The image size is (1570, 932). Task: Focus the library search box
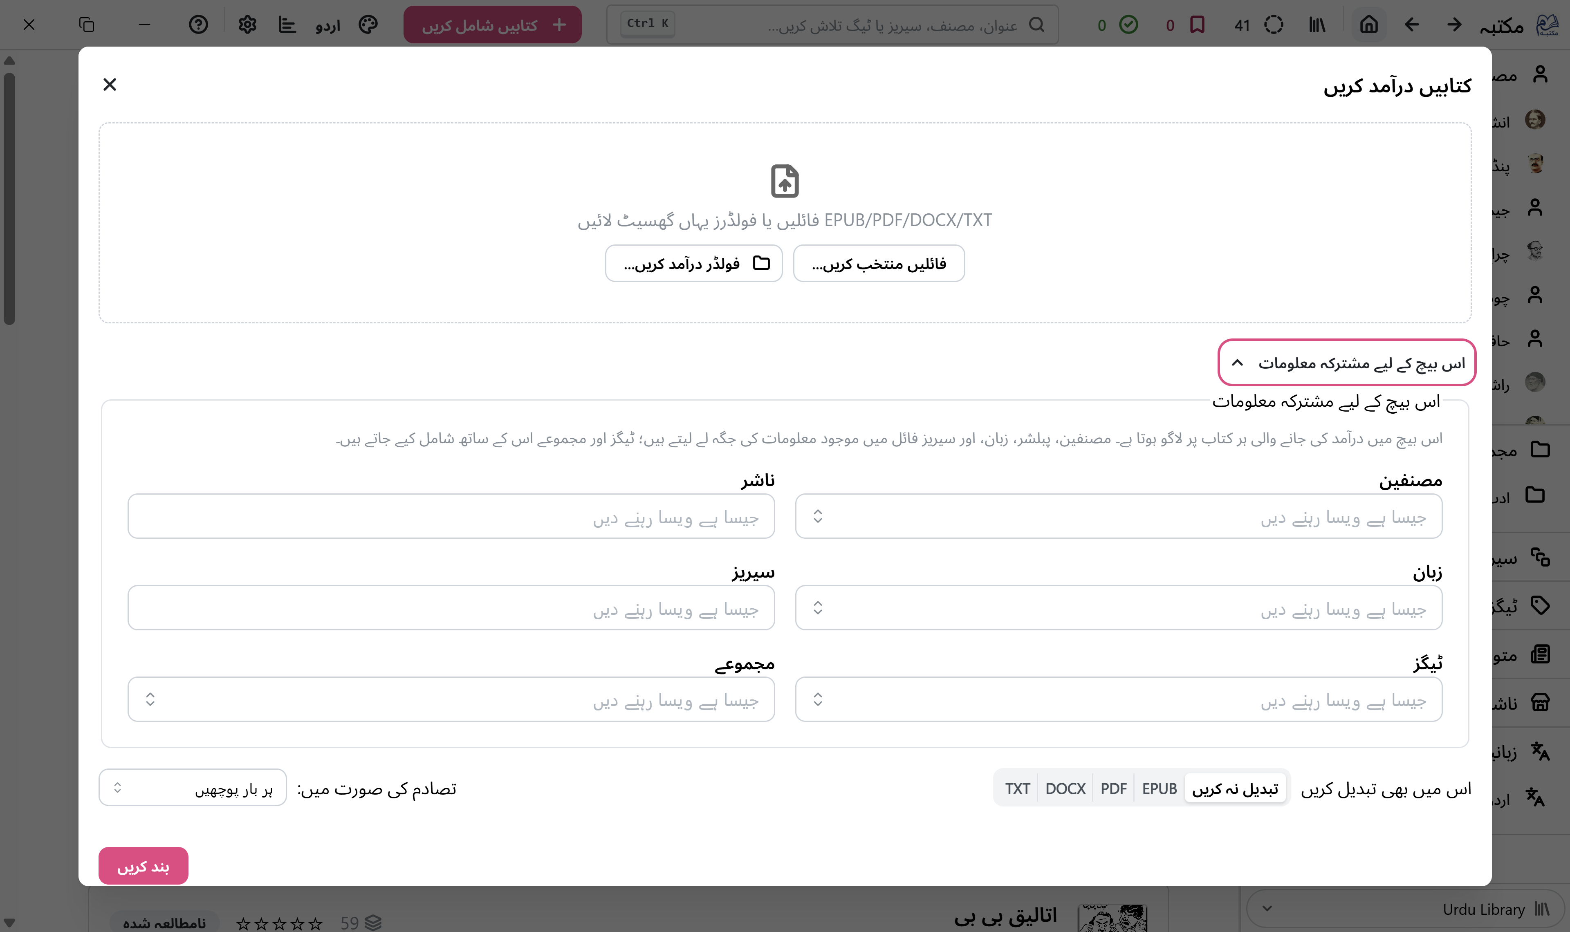tap(832, 25)
